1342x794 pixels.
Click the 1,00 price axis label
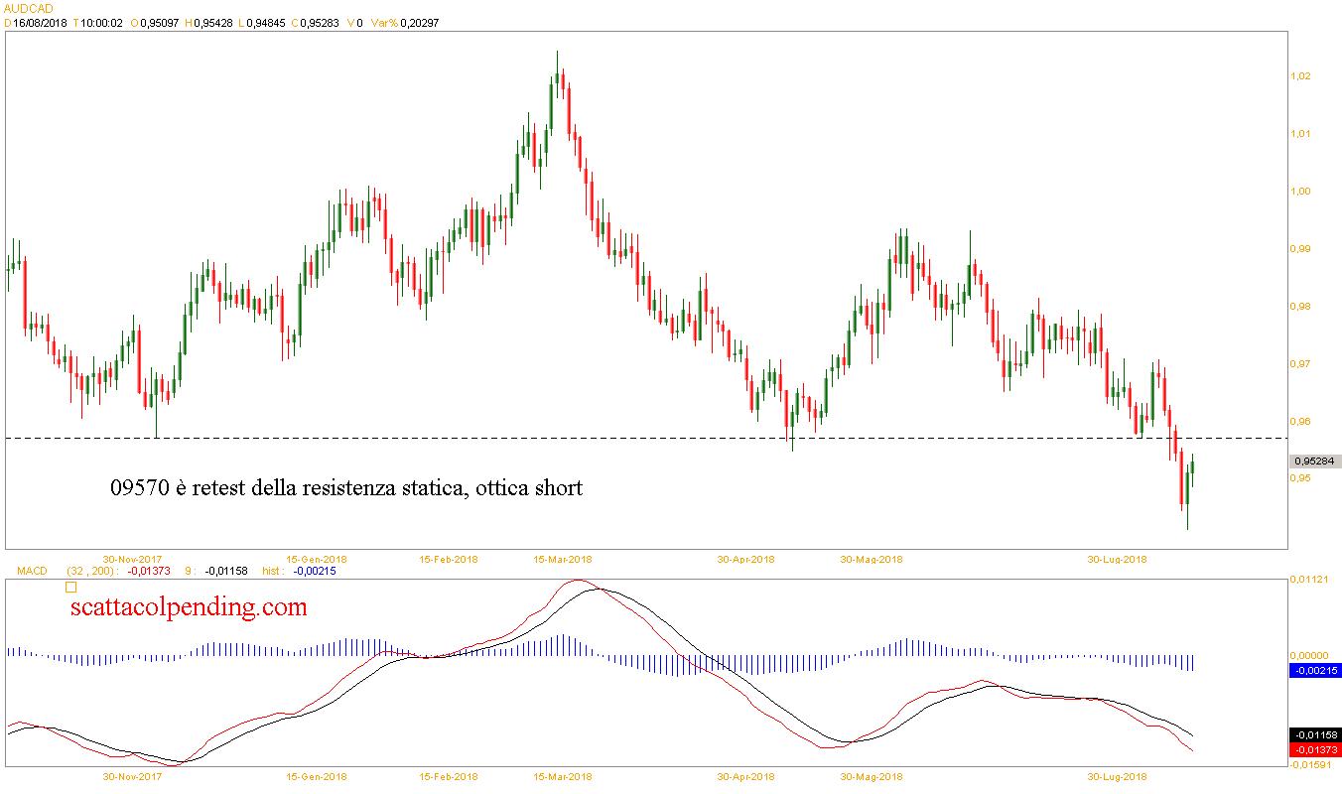pyautogui.click(x=1301, y=192)
